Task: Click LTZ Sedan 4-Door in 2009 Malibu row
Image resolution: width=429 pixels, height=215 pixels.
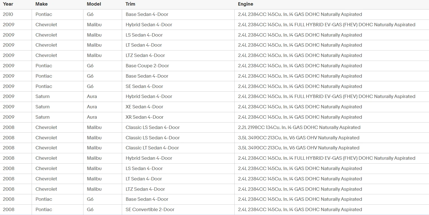Action: pyautogui.click(x=145, y=56)
